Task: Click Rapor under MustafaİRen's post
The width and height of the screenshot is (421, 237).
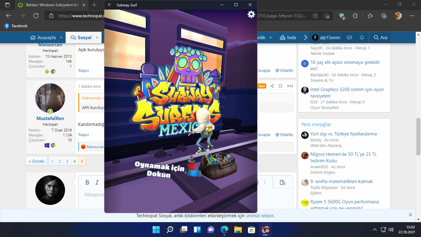Action: 84,135
